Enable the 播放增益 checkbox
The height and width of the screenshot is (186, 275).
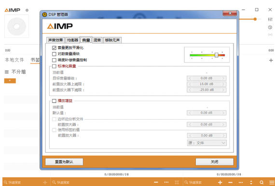point(54,101)
